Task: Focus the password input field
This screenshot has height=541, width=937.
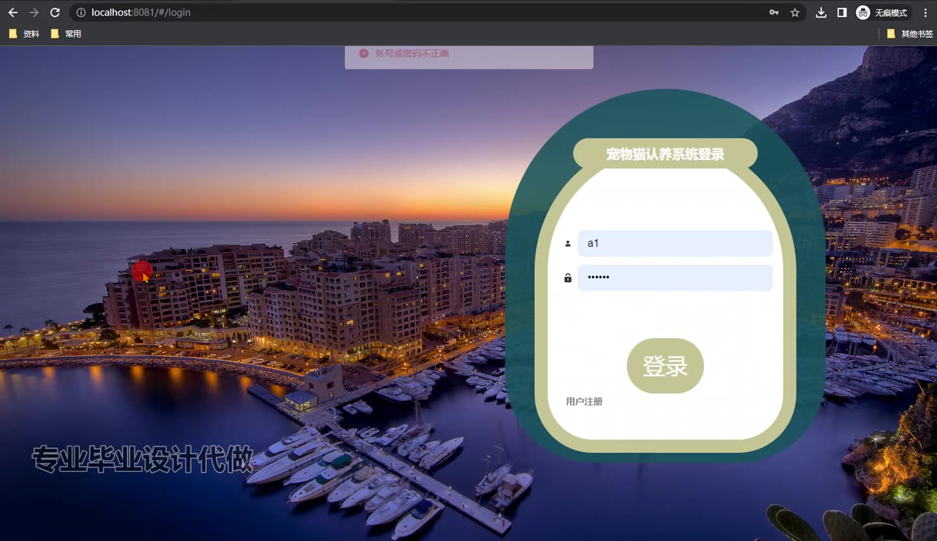Action: pos(675,278)
